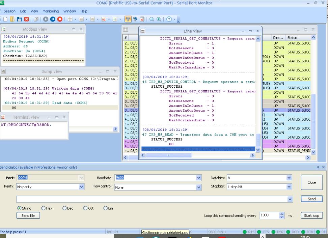Open the View menu

coord(34,11)
